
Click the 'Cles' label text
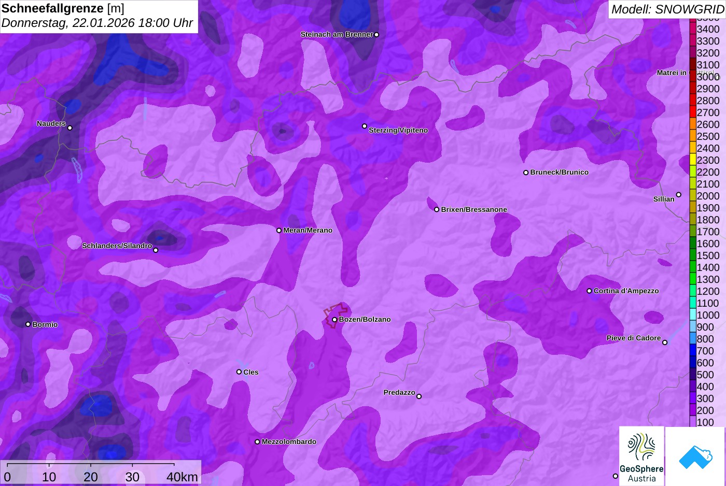point(251,372)
